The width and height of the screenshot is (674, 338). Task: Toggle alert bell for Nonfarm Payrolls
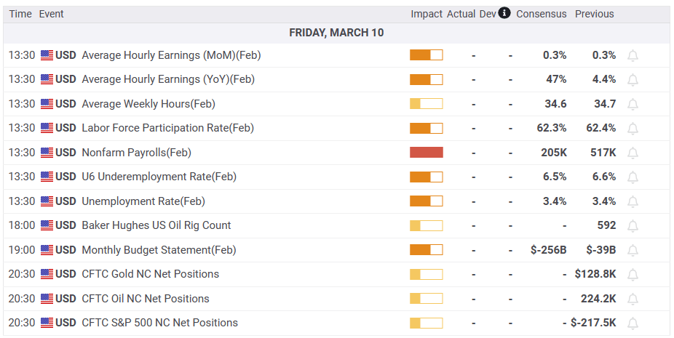click(633, 153)
